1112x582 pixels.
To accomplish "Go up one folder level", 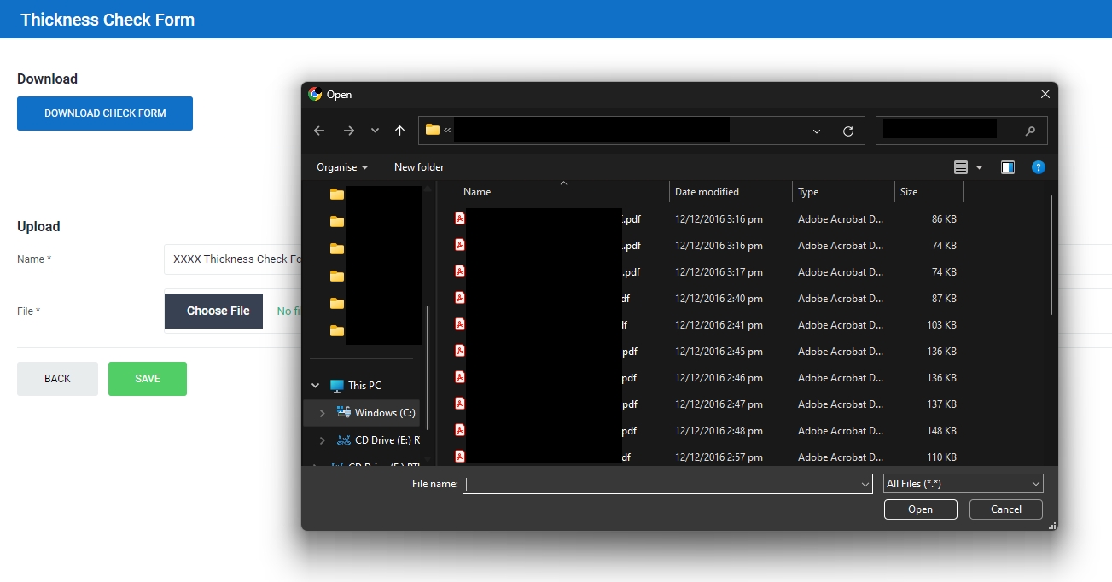I will (399, 131).
